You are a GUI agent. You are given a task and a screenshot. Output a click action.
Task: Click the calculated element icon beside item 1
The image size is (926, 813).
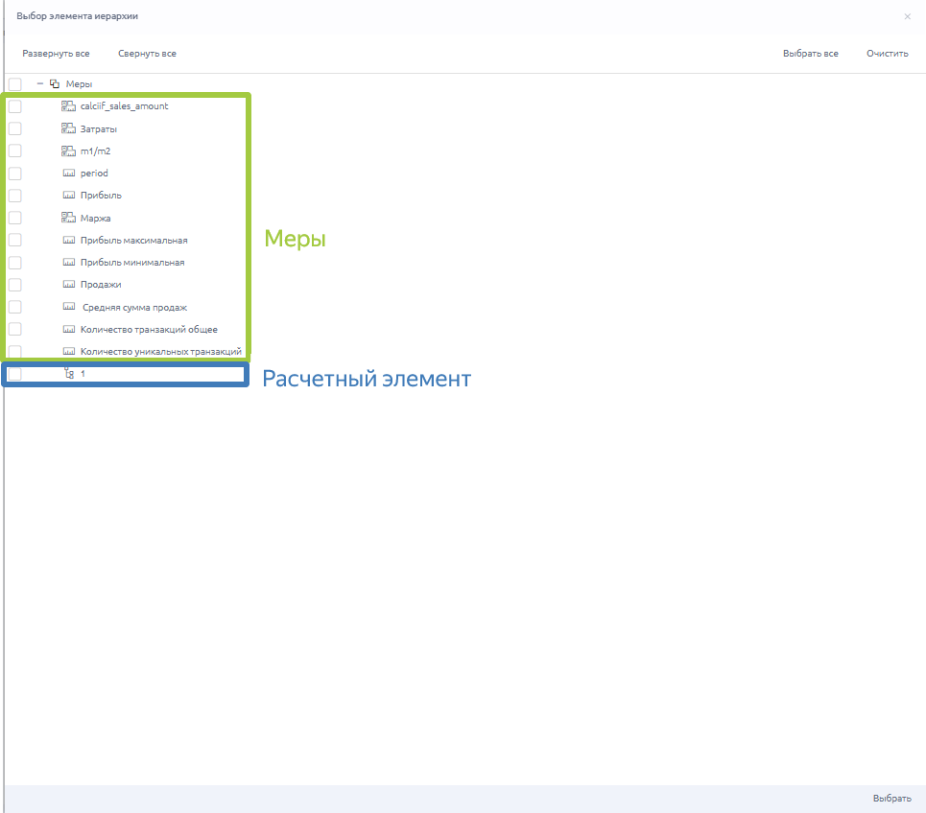click(68, 374)
